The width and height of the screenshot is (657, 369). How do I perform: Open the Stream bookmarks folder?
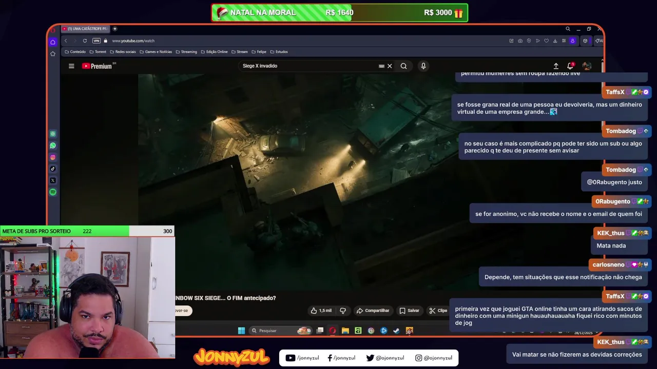(x=240, y=52)
